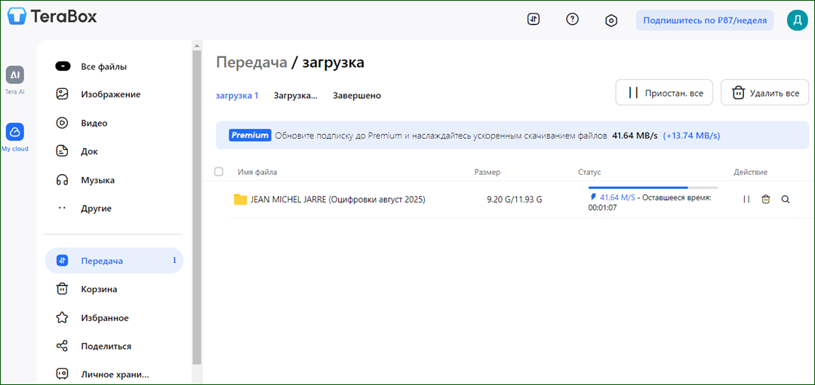Click the Premium upgrade banner text

(441, 136)
